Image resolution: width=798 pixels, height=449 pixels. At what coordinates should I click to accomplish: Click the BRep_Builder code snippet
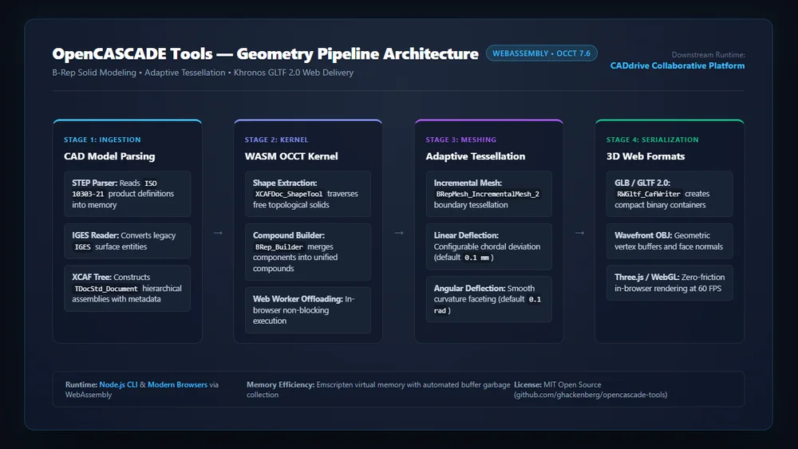point(279,246)
